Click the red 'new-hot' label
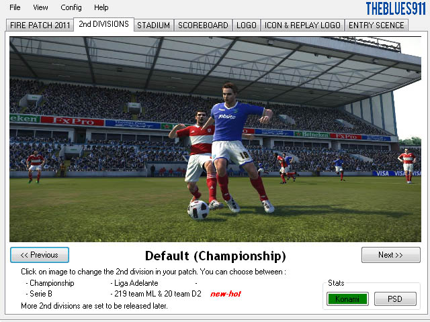 point(226,294)
